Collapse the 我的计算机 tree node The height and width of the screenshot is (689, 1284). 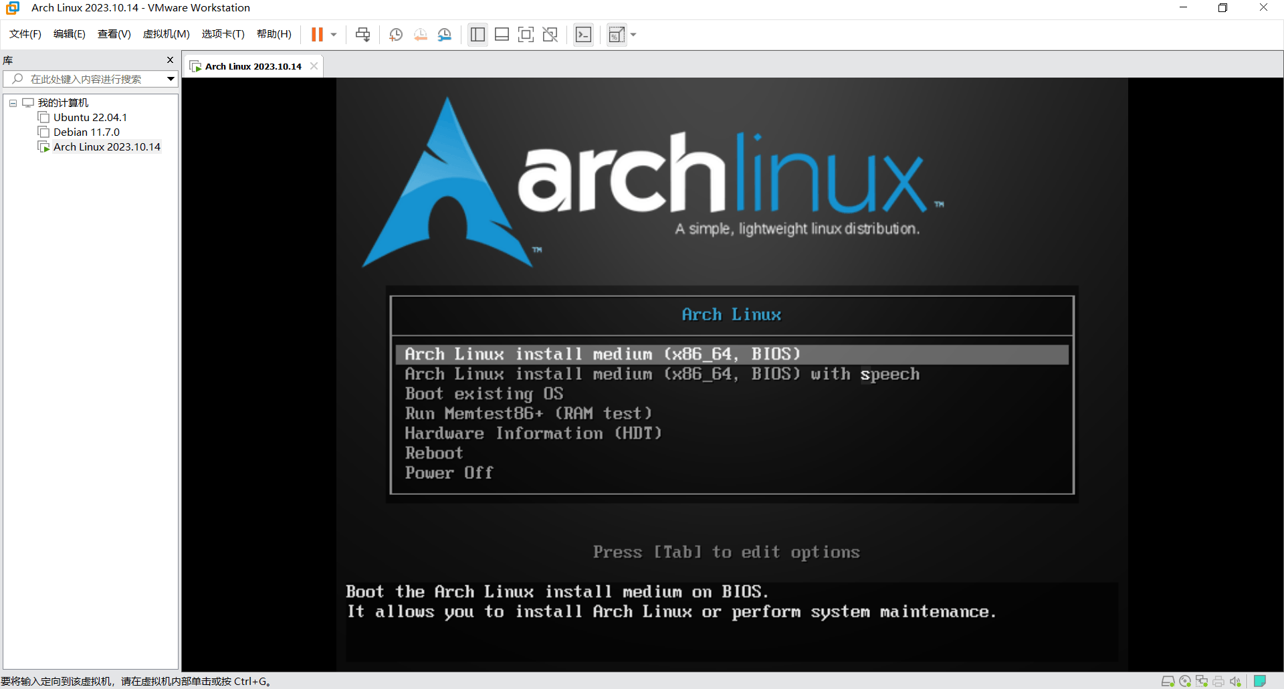13,103
